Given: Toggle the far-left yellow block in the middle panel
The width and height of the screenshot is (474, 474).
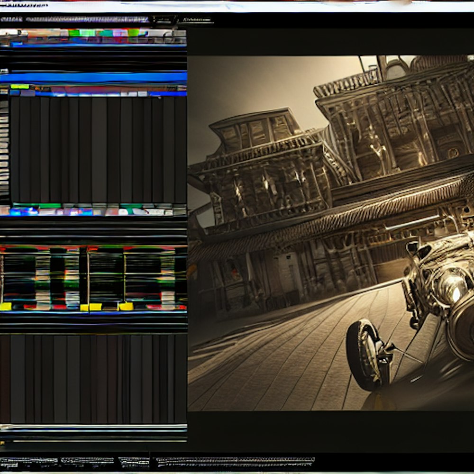Looking at the screenshot, I should pyautogui.click(x=6, y=306).
